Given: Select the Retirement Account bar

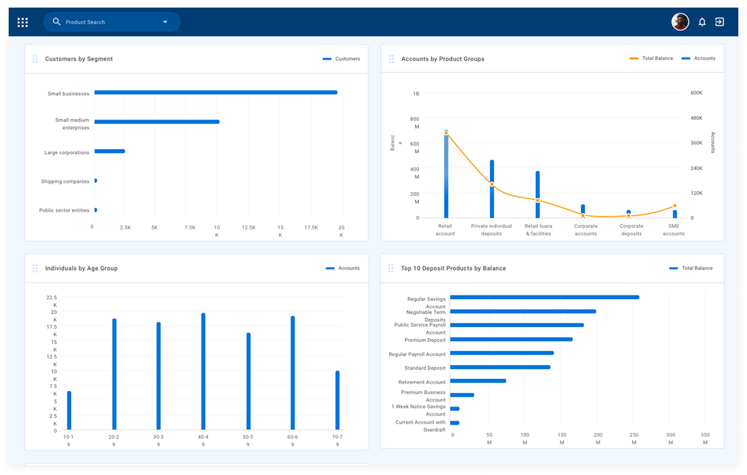Looking at the screenshot, I should click(478, 381).
